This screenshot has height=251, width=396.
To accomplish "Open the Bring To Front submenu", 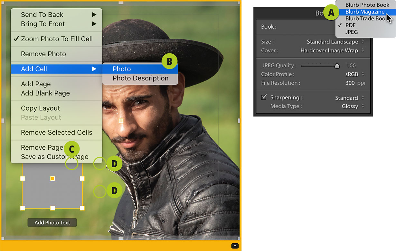I will coord(56,24).
